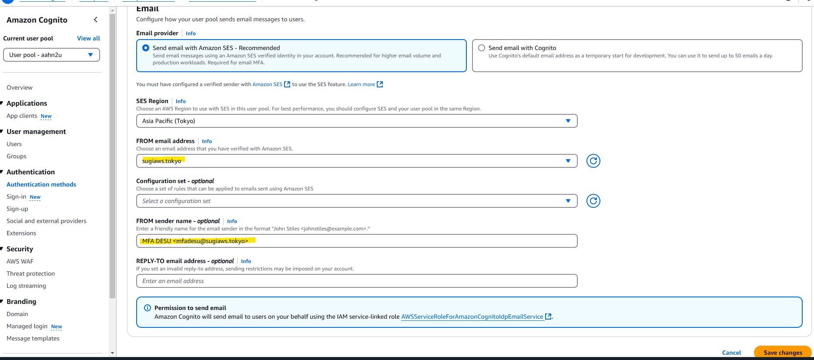Screen dimensions: 814x360
Task: Select Send email with Amazon SES radio
Action: click(x=146, y=48)
